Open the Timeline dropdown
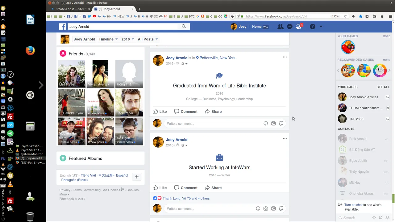Screen dimensions: 395x222 click(x=108, y=39)
